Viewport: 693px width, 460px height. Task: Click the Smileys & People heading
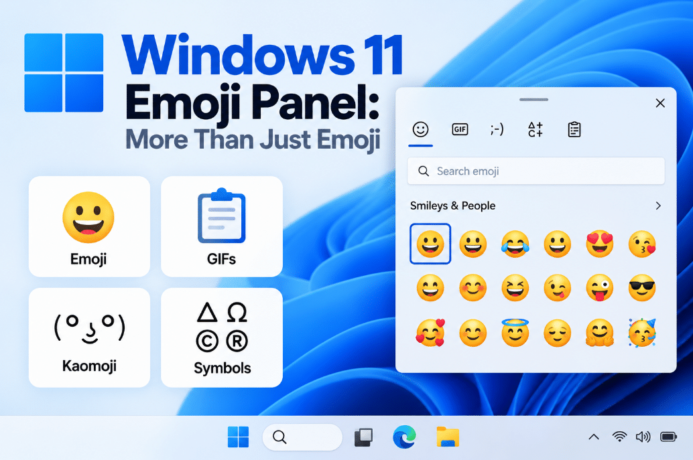[x=452, y=206]
